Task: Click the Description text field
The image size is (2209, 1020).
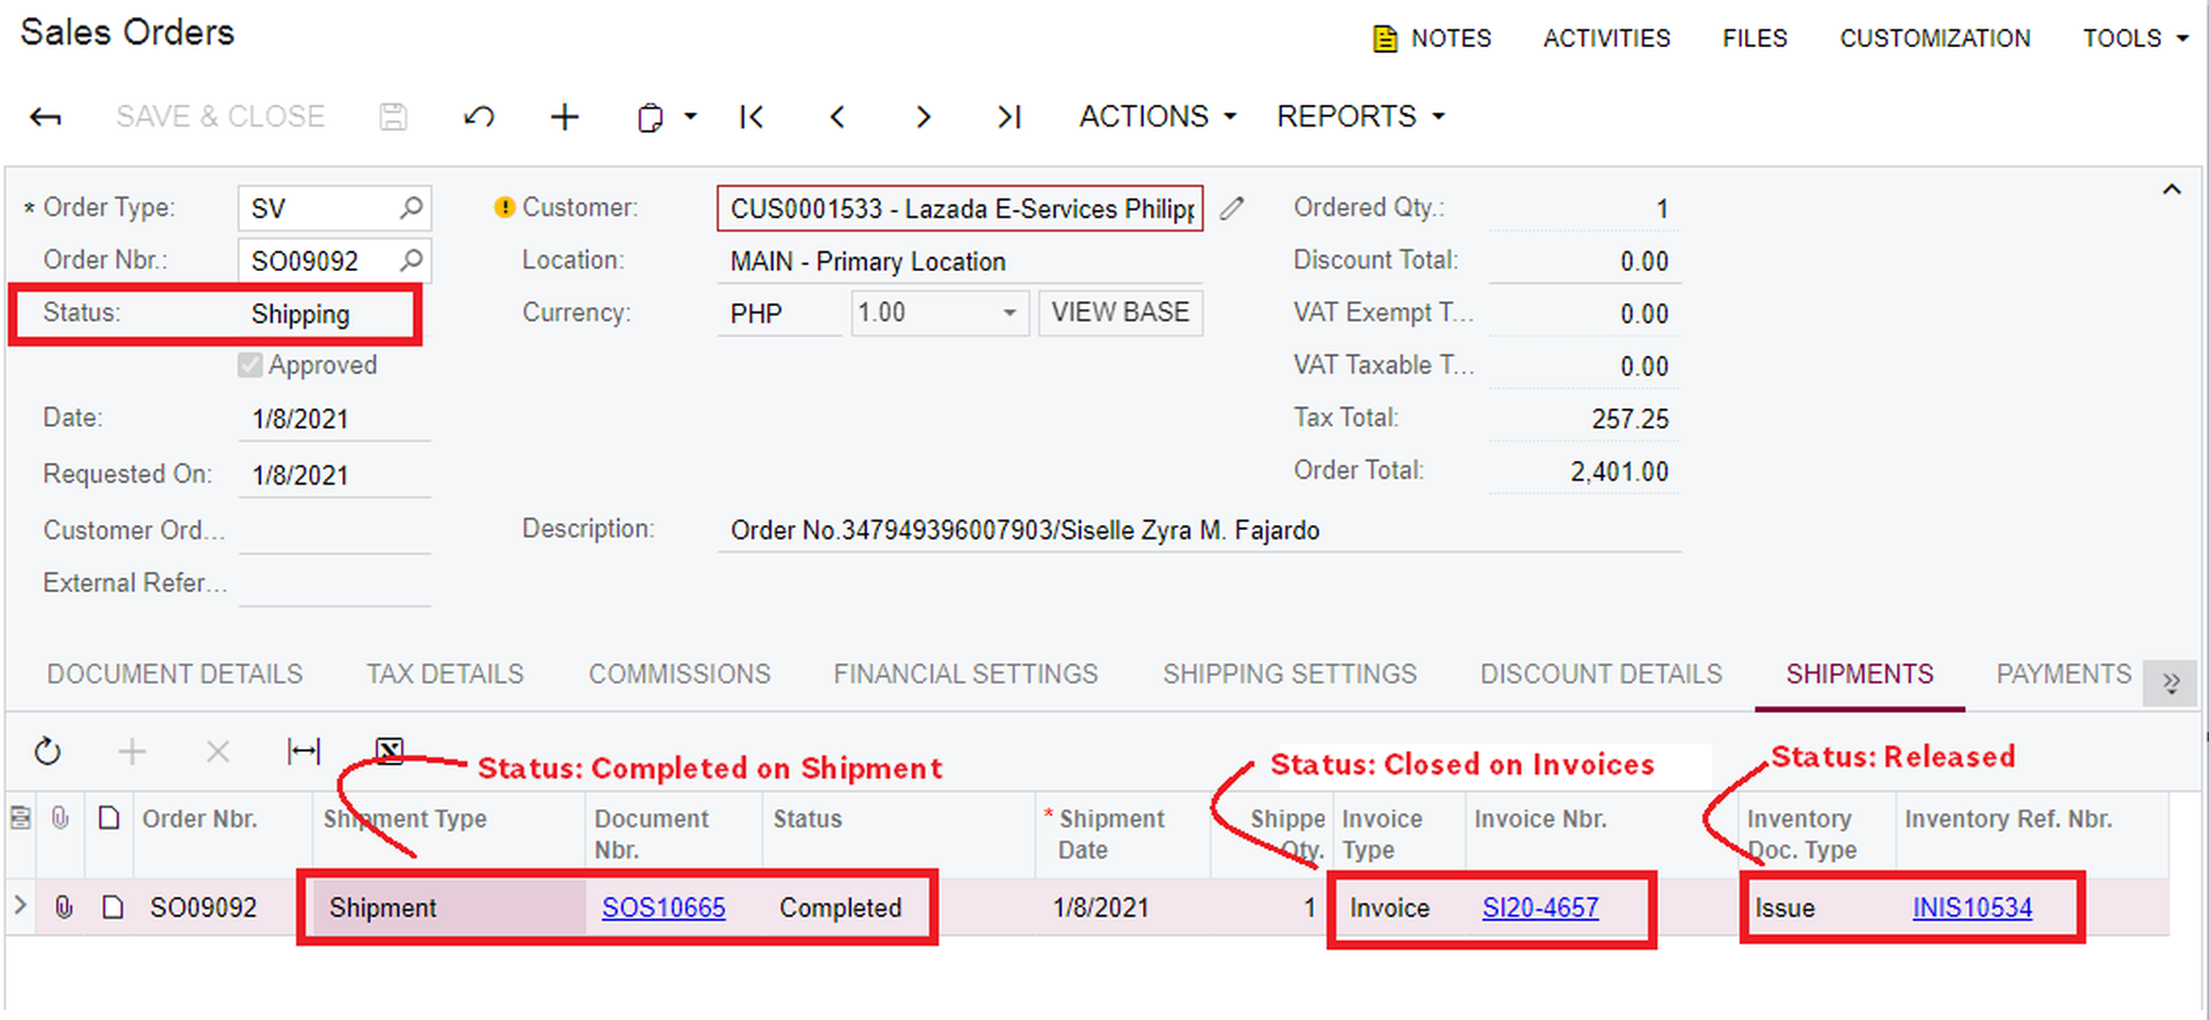Action: point(1198,531)
